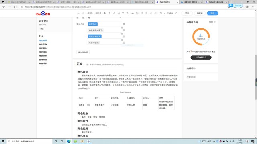Click the browser address bar URL
Viewport: 257px width, 144px height.
(x=58, y=7)
